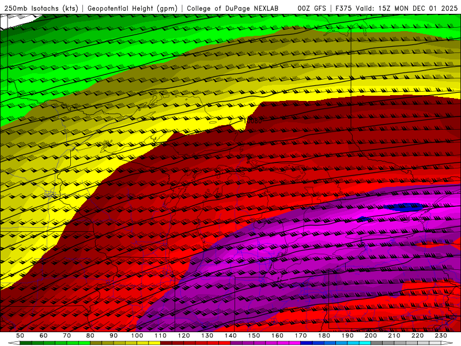
Task: Click the '200' value on the color scale
Action: [371, 336]
